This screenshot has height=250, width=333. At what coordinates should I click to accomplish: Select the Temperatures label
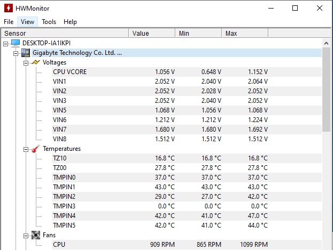point(61,149)
